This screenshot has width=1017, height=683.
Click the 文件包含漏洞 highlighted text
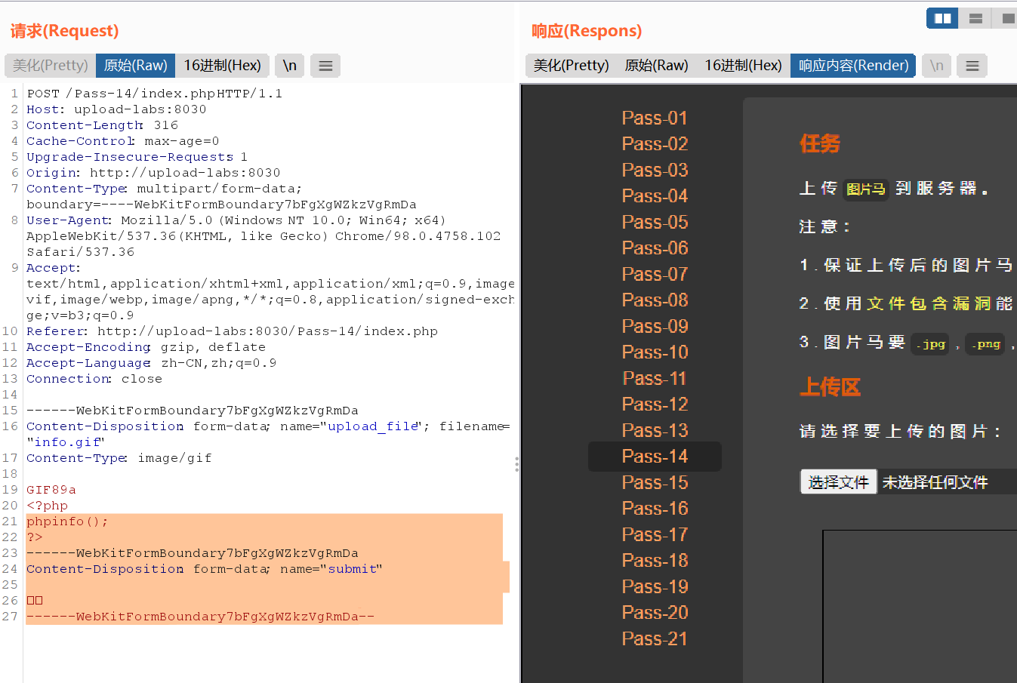(929, 303)
